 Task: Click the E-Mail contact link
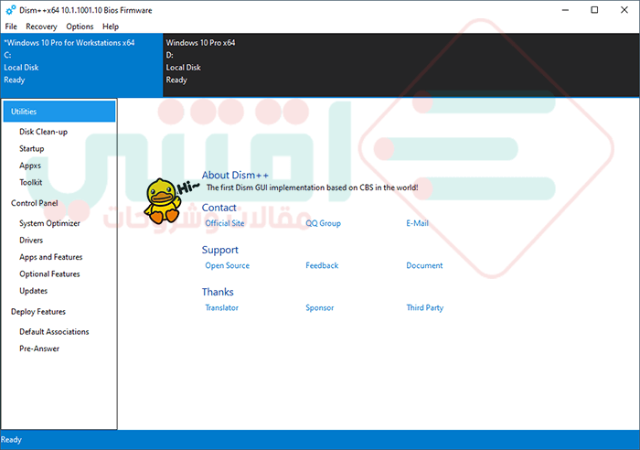click(x=417, y=223)
